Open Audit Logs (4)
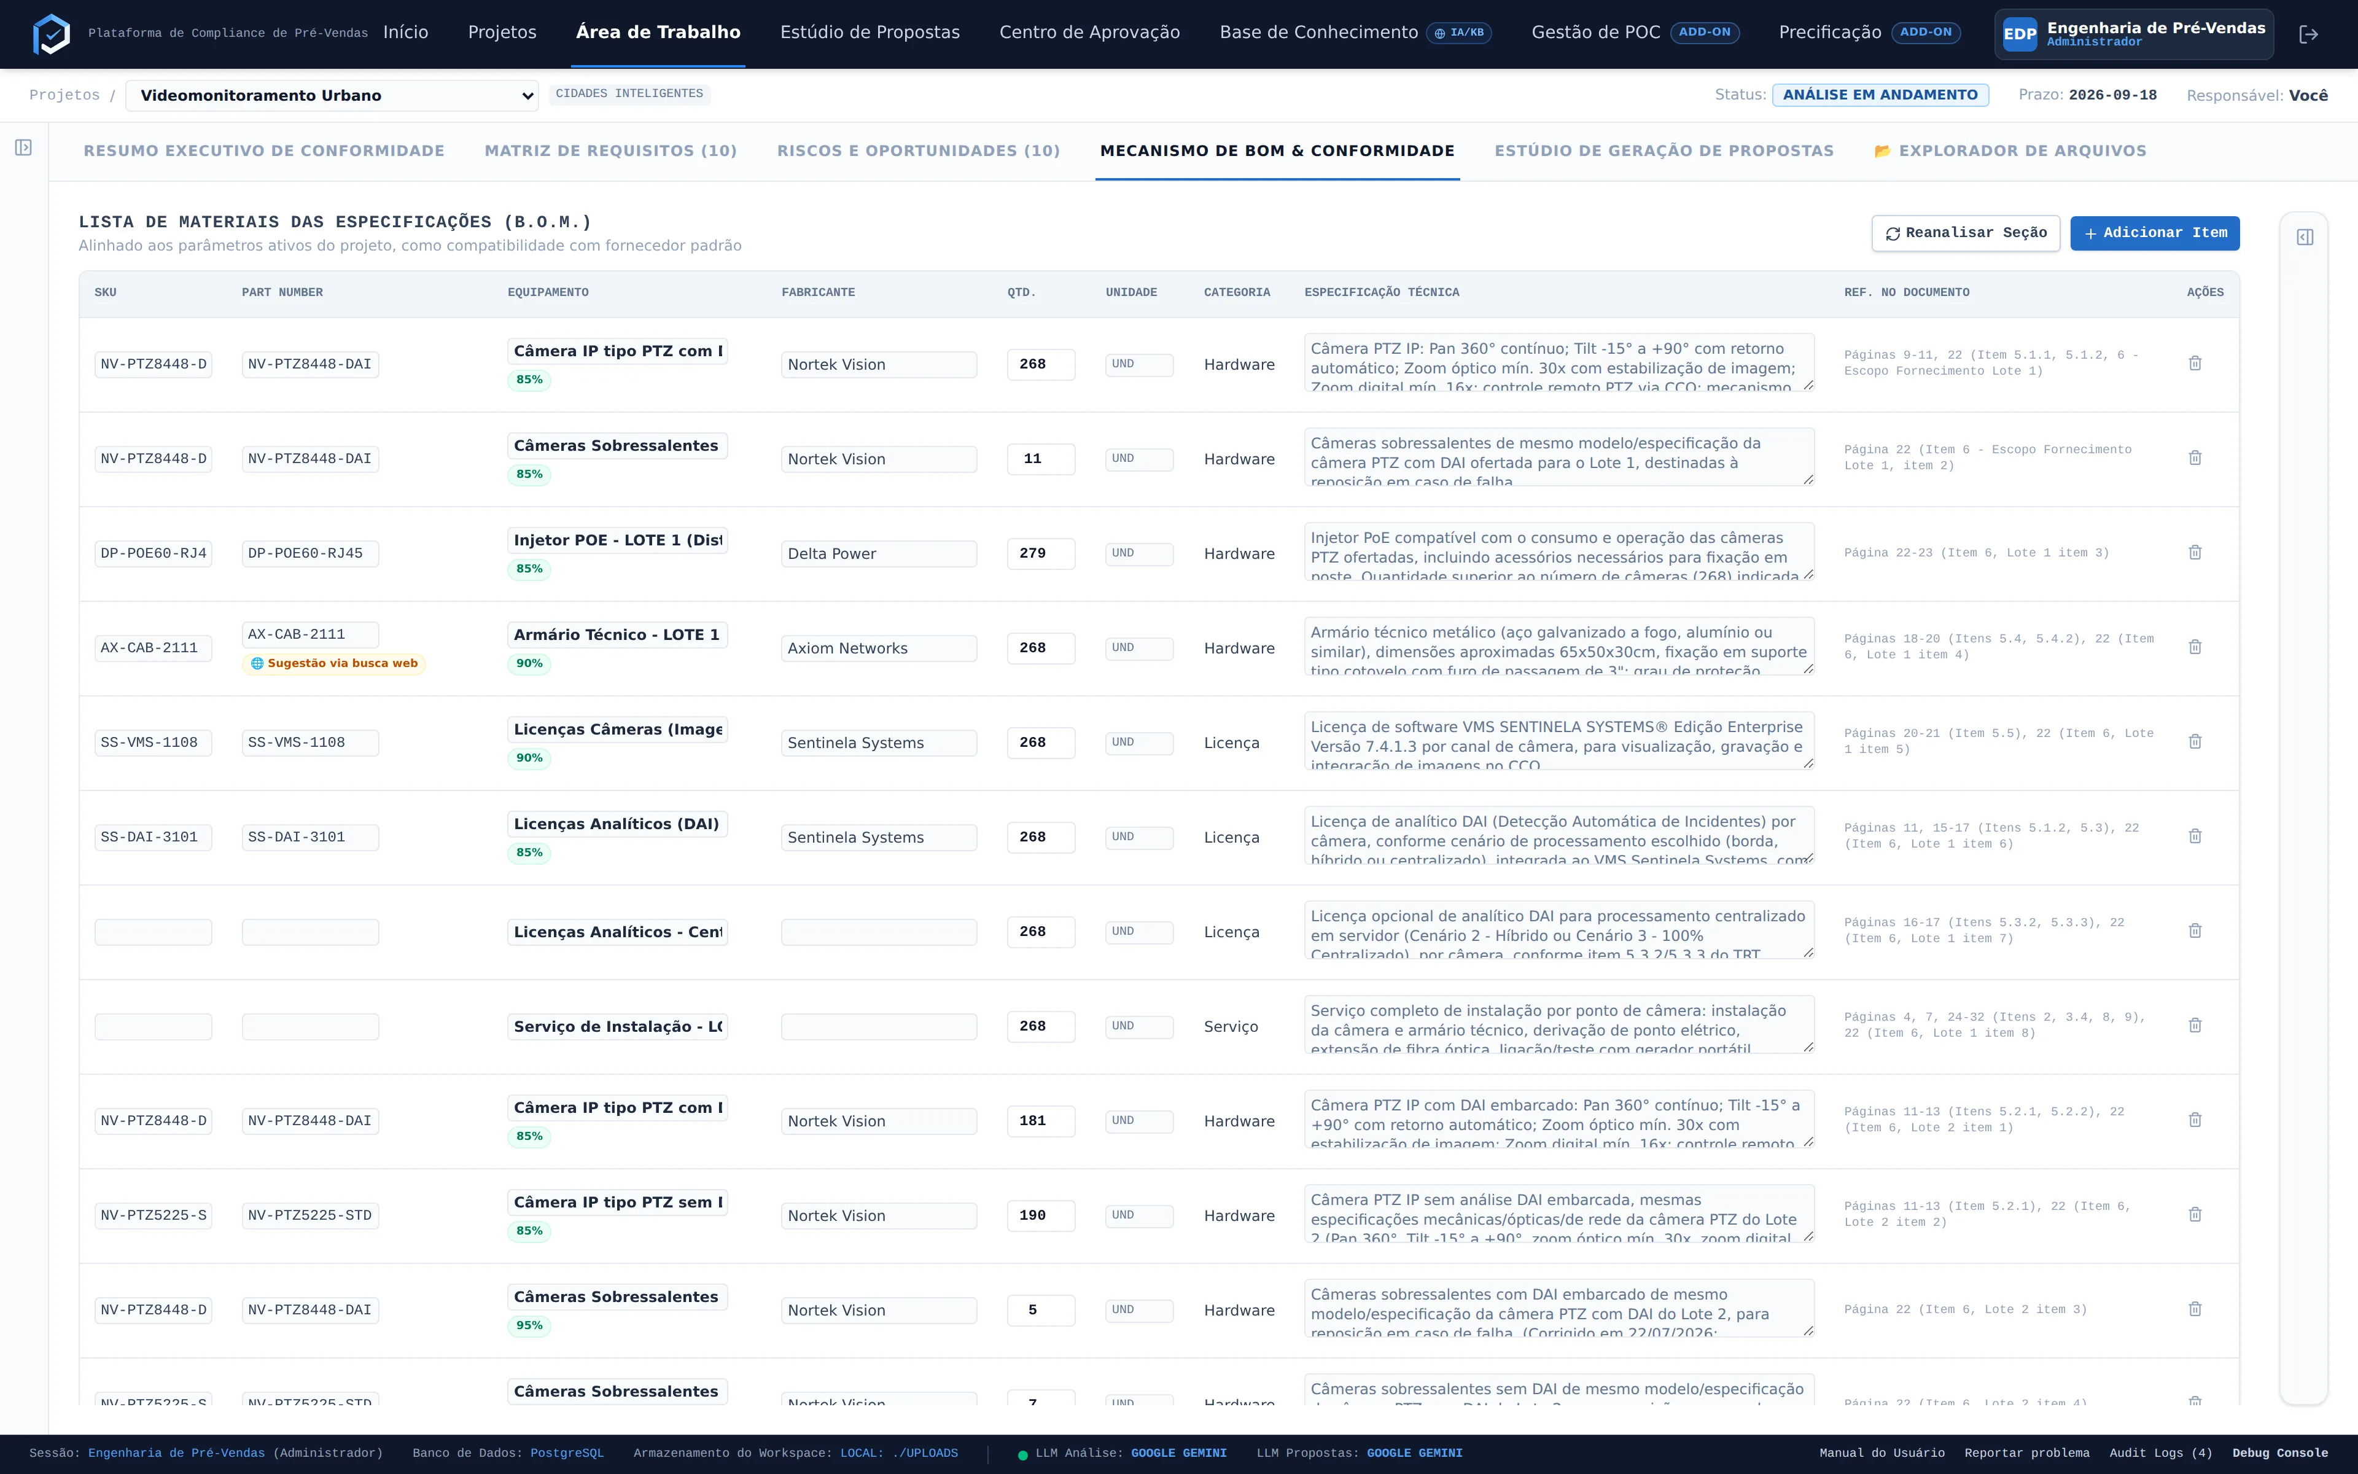The height and width of the screenshot is (1474, 2358). (x=2160, y=1454)
